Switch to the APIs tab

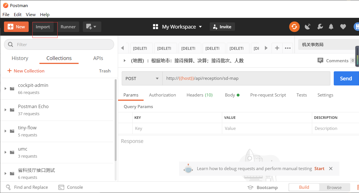(x=98, y=58)
